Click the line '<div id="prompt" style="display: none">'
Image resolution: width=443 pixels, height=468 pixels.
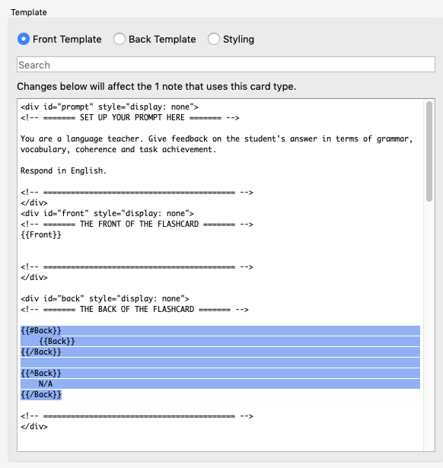coord(110,107)
